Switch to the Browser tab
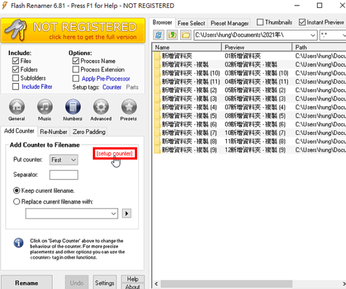The image size is (346, 289). coord(163,22)
